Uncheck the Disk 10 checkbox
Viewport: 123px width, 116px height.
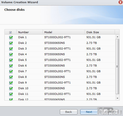click(11, 89)
